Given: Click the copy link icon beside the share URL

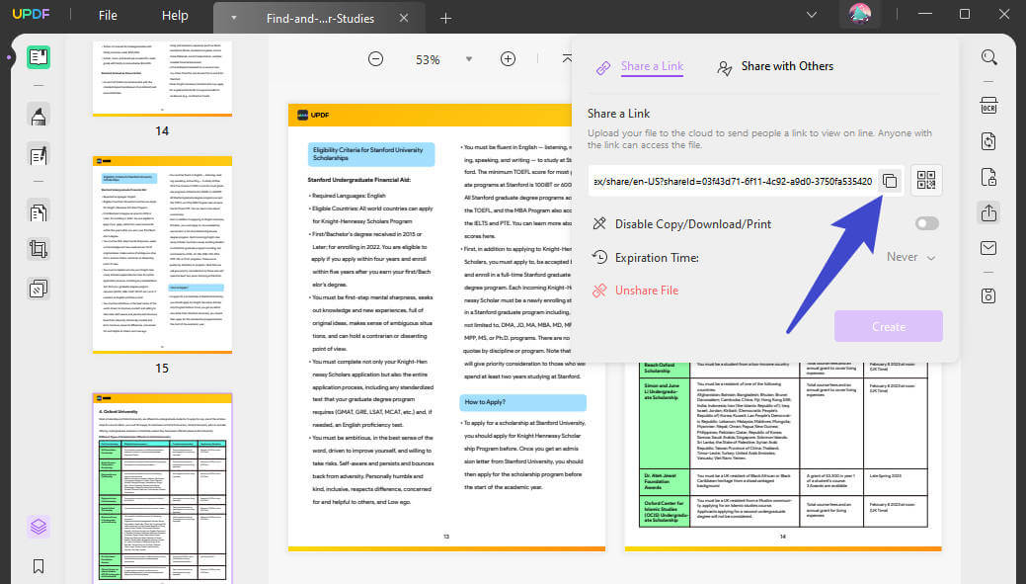Looking at the screenshot, I should coord(889,181).
